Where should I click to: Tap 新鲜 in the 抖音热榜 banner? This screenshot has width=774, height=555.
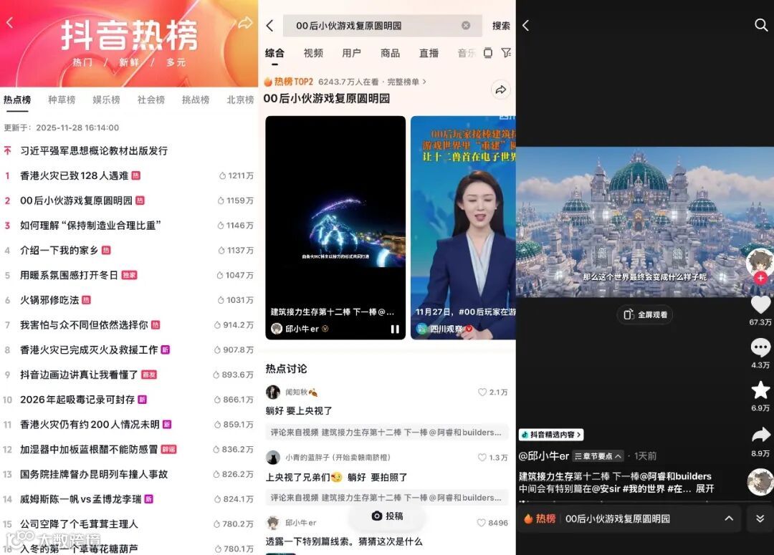pyautogui.click(x=129, y=62)
